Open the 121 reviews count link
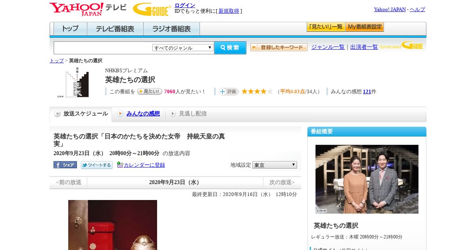476x250 pixels. click(367, 92)
